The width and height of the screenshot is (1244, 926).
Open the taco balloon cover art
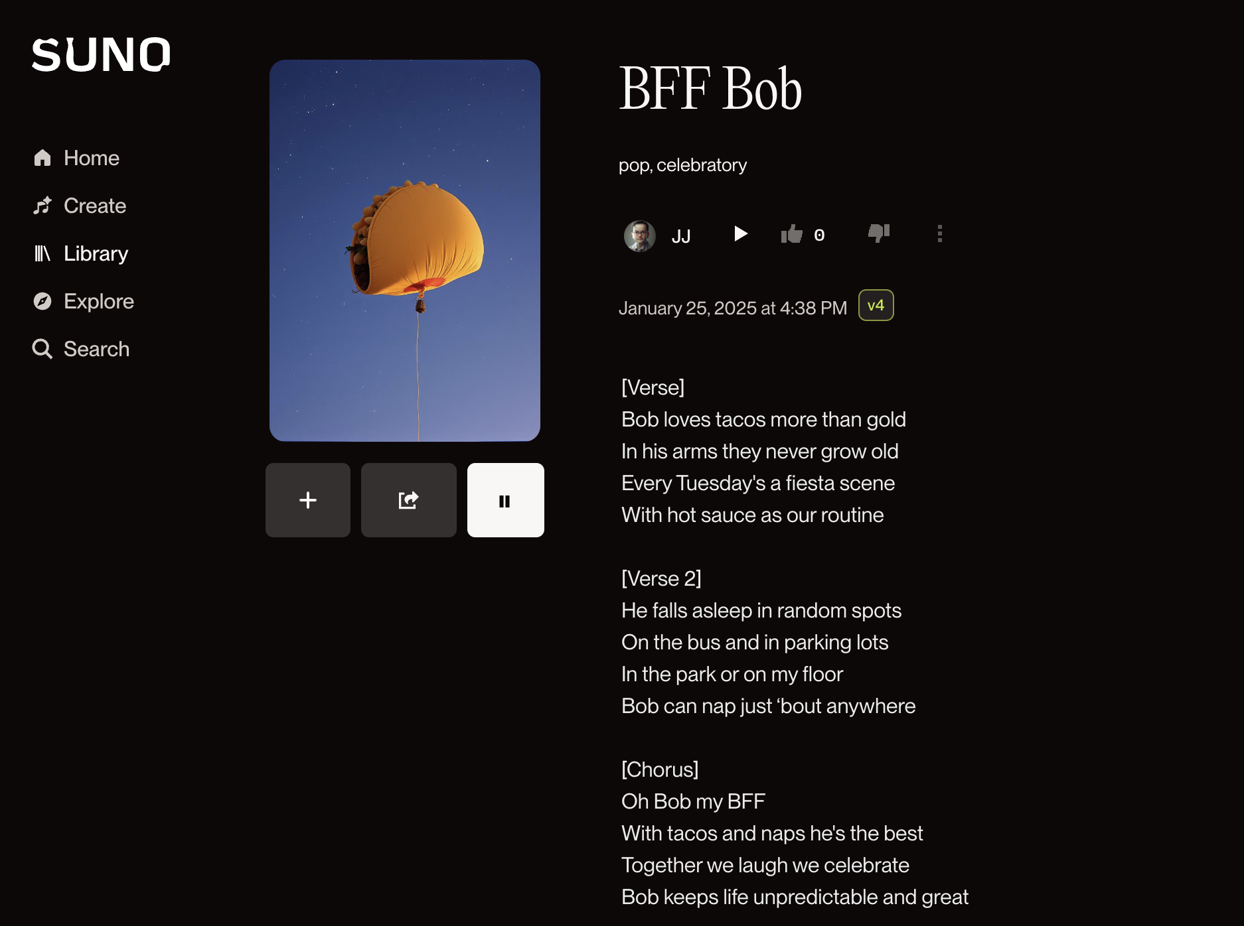click(405, 251)
